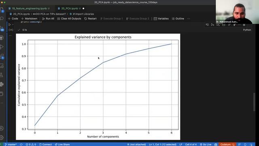
Task: Click master branch in status bar
Action: [11, 144]
